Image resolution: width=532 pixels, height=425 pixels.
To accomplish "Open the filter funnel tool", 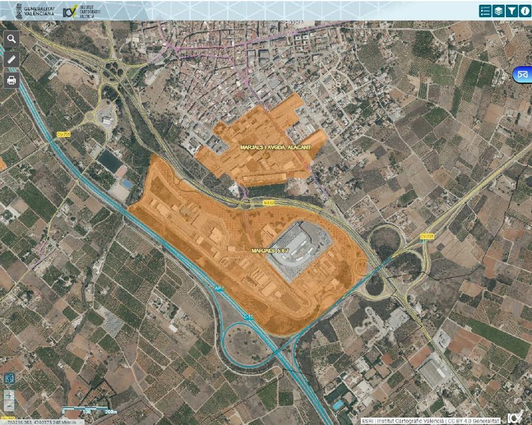I will pyautogui.click(x=512, y=11).
